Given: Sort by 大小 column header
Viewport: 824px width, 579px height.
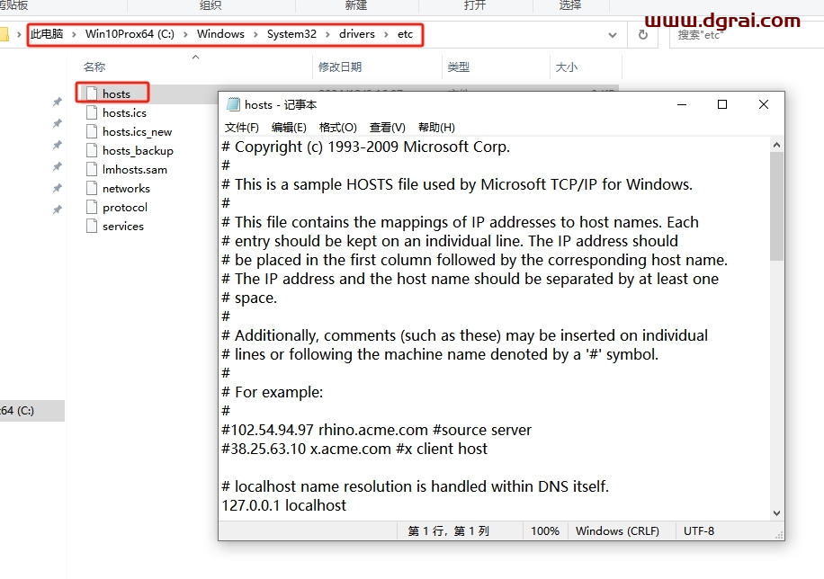Looking at the screenshot, I should click(x=567, y=67).
